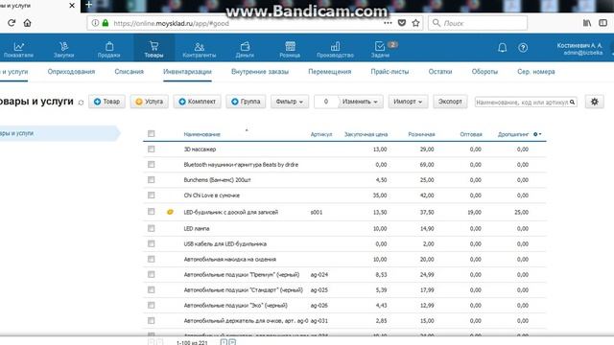The width and height of the screenshot is (614, 345).
Task: Sort by the Наименование column header
Action: click(x=202, y=134)
